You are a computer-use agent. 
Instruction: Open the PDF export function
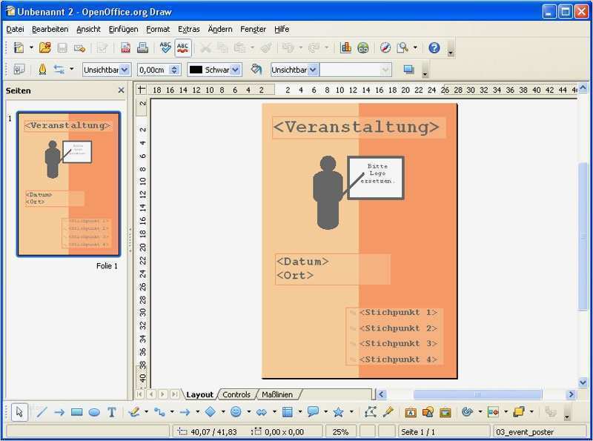(125, 47)
